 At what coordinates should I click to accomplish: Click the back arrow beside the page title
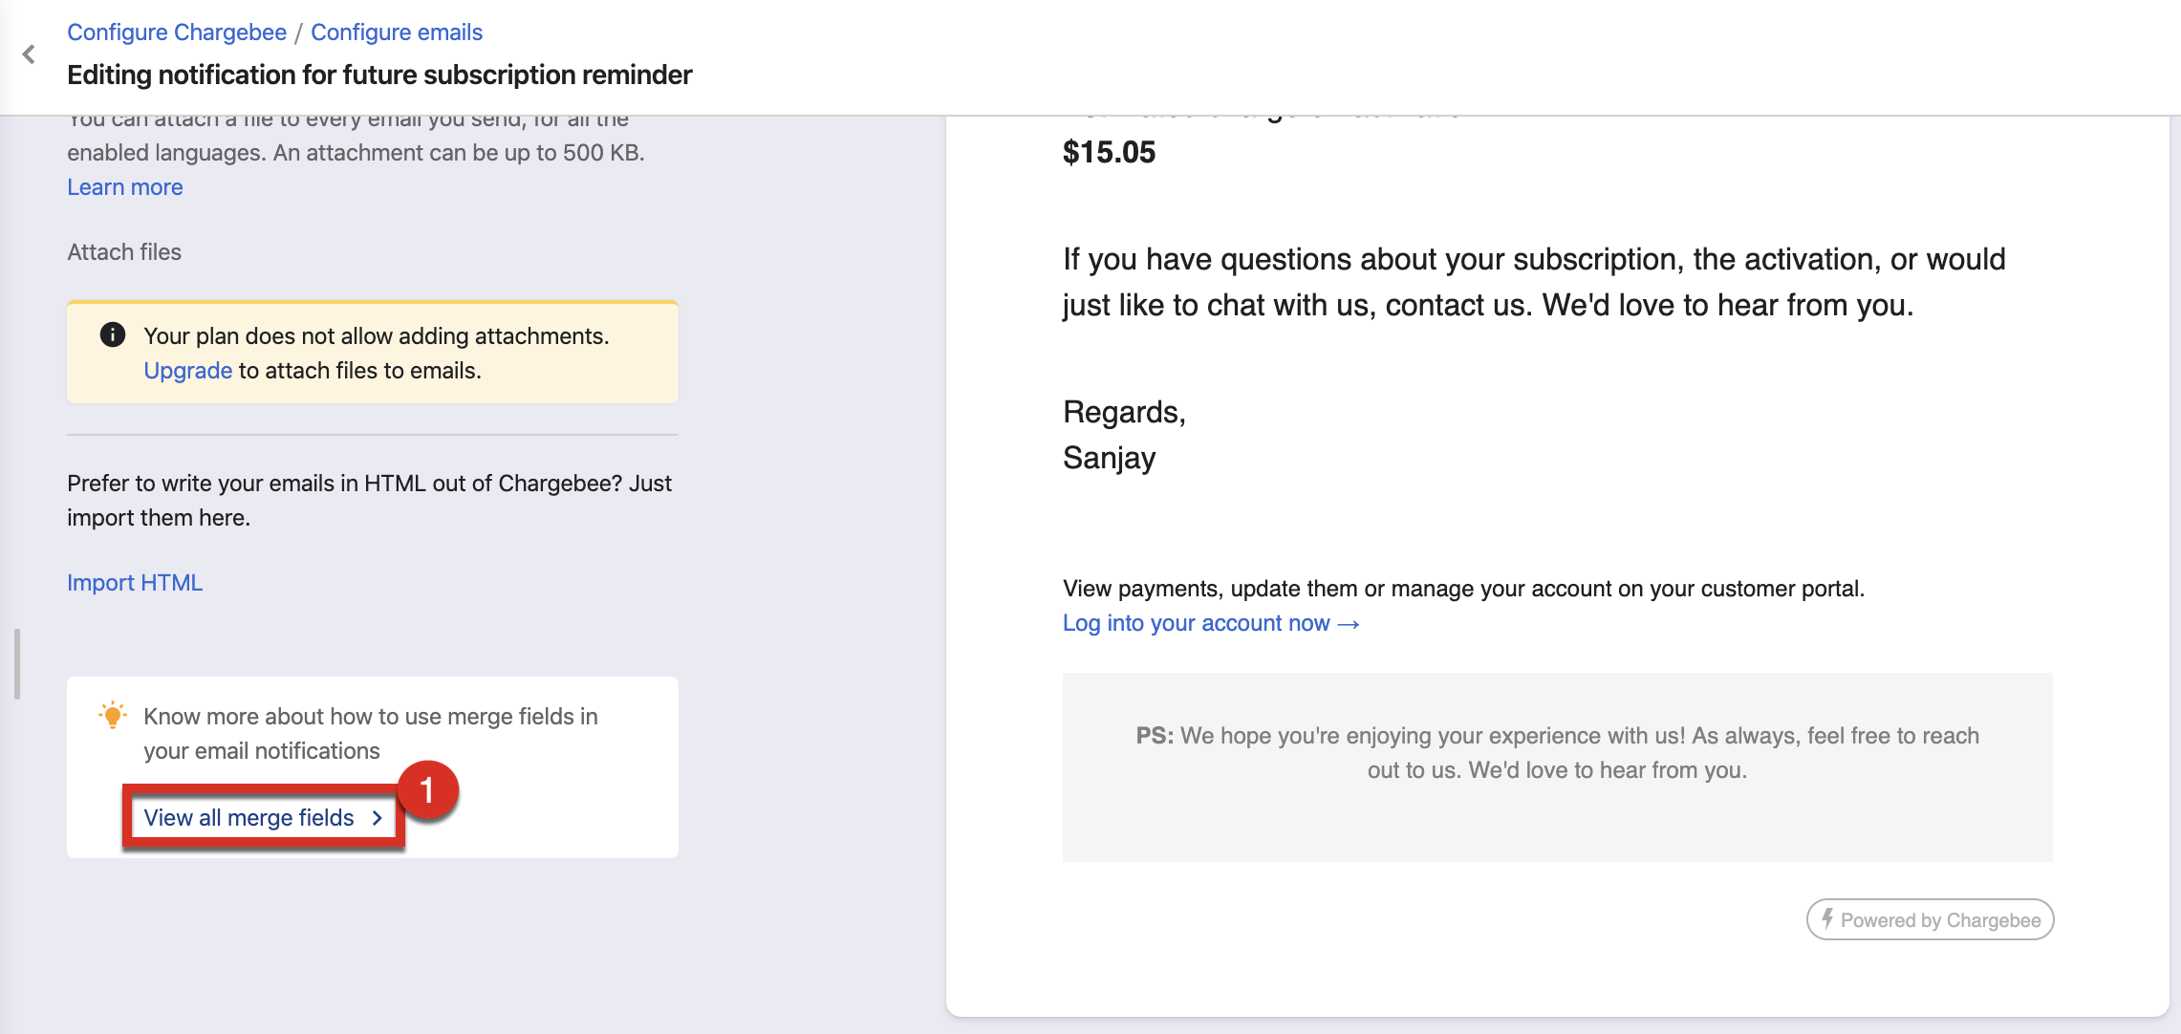pyautogui.click(x=29, y=54)
